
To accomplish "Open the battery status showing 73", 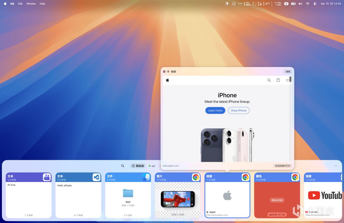I will [x=293, y=4].
